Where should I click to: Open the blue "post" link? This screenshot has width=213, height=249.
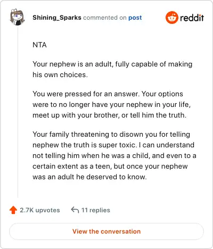[135, 18]
